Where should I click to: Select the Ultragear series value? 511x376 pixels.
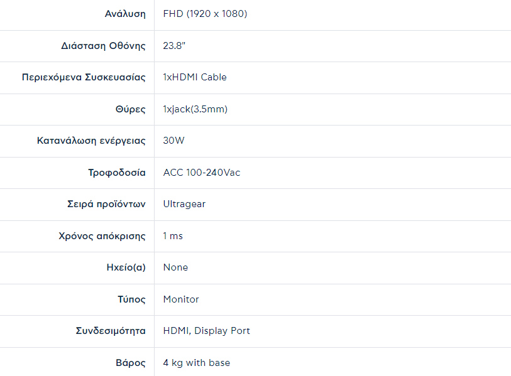(184, 204)
